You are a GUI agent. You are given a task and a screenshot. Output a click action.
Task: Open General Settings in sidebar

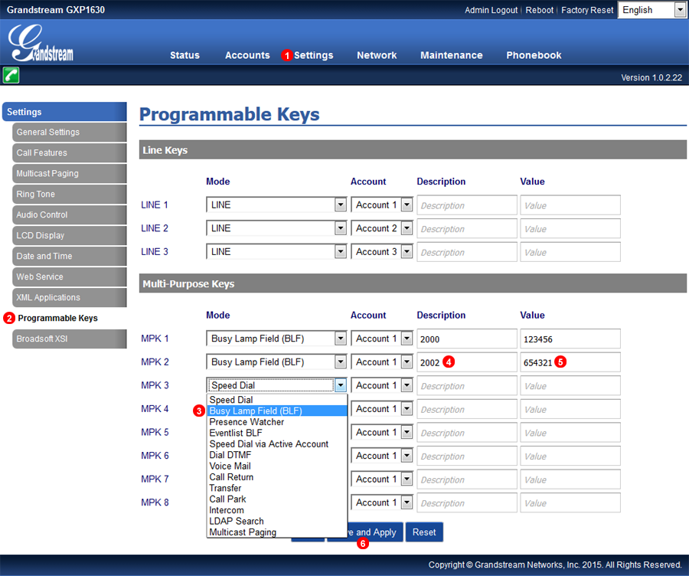click(x=70, y=133)
